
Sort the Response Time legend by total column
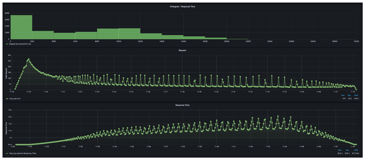356,150
